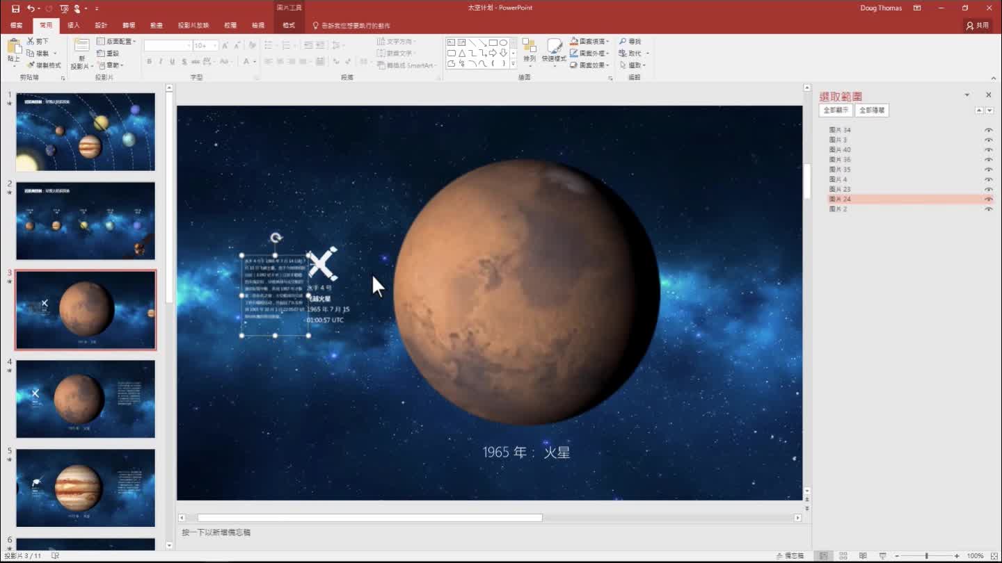Switch to Picture Tools Format tab

(289, 26)
